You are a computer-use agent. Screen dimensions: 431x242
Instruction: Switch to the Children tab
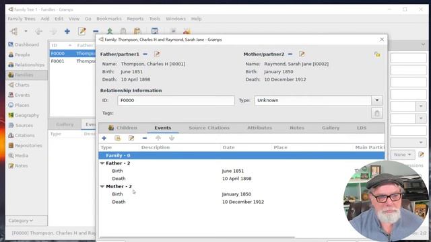pyautogui.click(x=123, y=128)
